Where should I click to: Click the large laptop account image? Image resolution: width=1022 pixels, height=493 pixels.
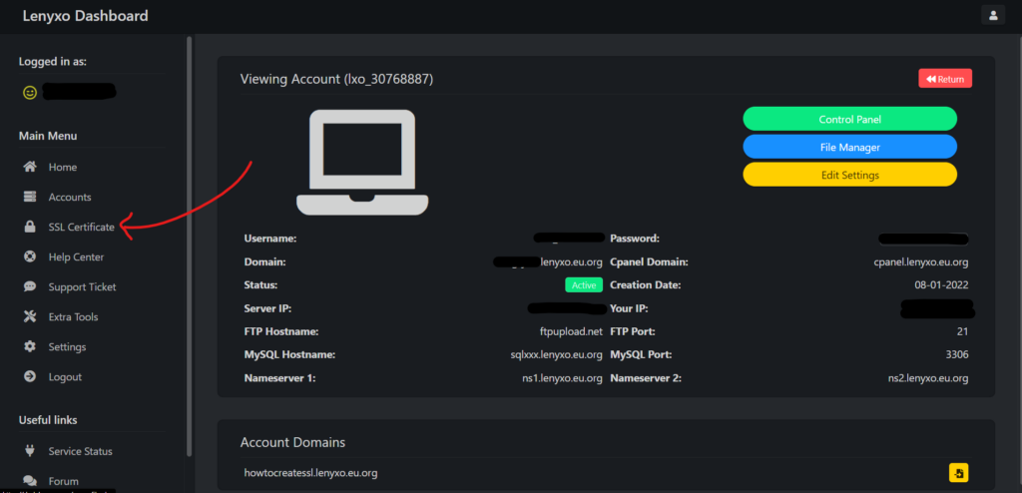coord(362,163)
